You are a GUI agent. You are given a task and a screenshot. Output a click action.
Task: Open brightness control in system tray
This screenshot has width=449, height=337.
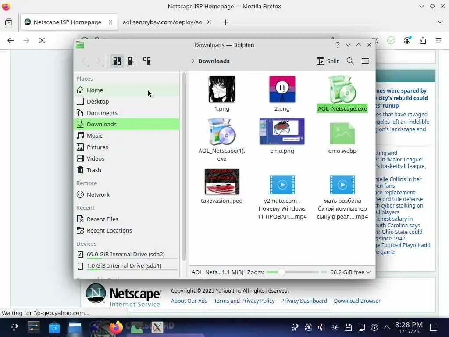335,327
